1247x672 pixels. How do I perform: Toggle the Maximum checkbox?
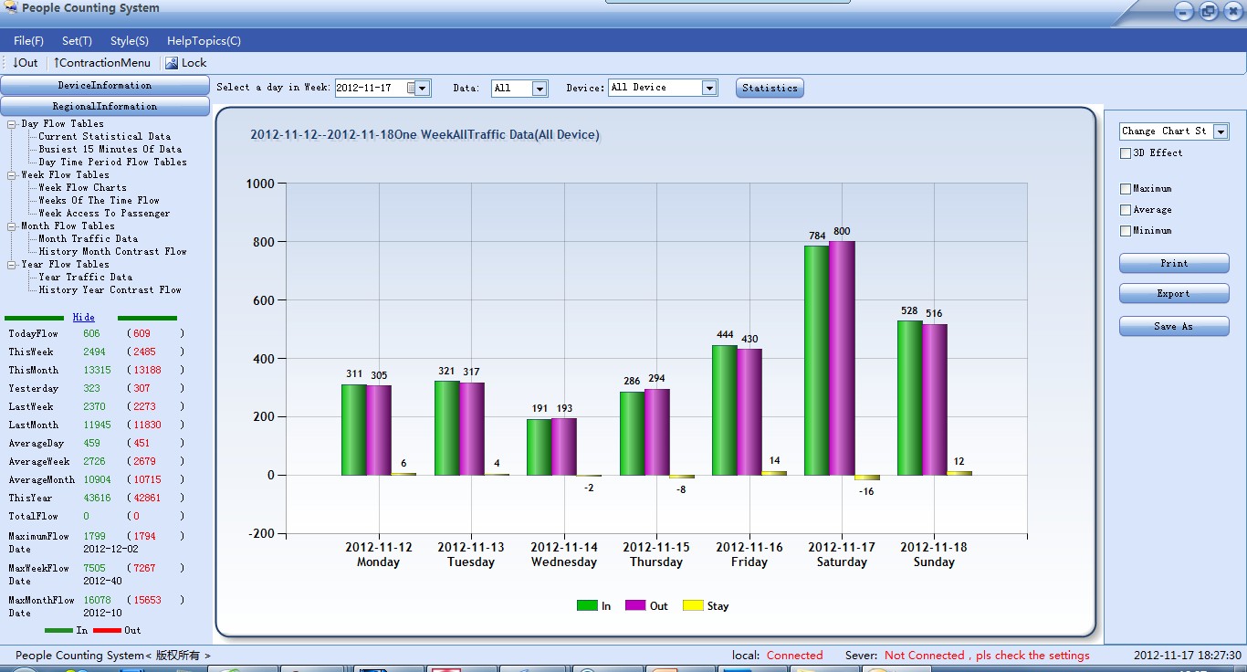click(x=1126, y=189)
